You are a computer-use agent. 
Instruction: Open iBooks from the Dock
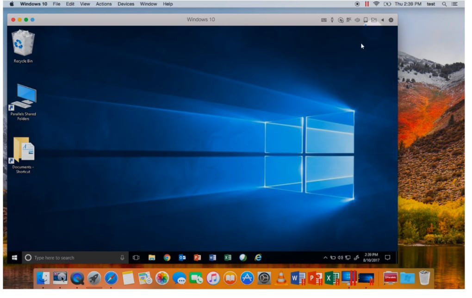[x=230, y=278]
